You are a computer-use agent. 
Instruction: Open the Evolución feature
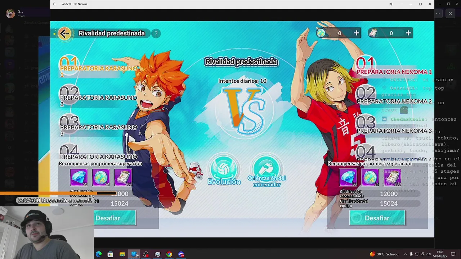(224, 169)
